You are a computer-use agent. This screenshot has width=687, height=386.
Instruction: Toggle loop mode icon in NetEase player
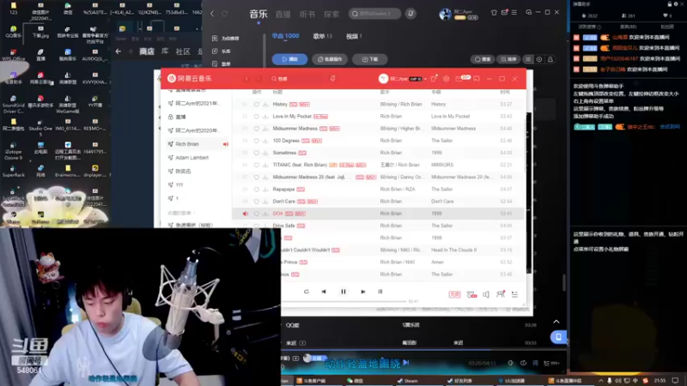click(307, 292)
